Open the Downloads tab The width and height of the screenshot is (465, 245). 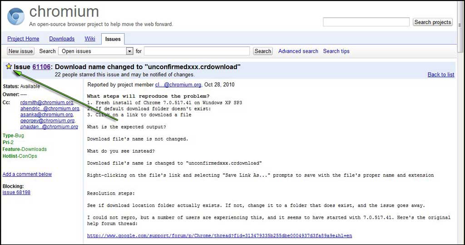(62, 39)
